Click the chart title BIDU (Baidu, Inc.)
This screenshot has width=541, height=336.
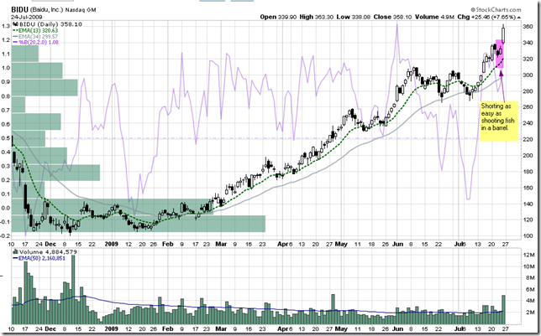pos(37,10)
